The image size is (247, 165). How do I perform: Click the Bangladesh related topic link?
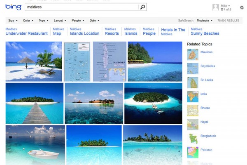point(209,136)
